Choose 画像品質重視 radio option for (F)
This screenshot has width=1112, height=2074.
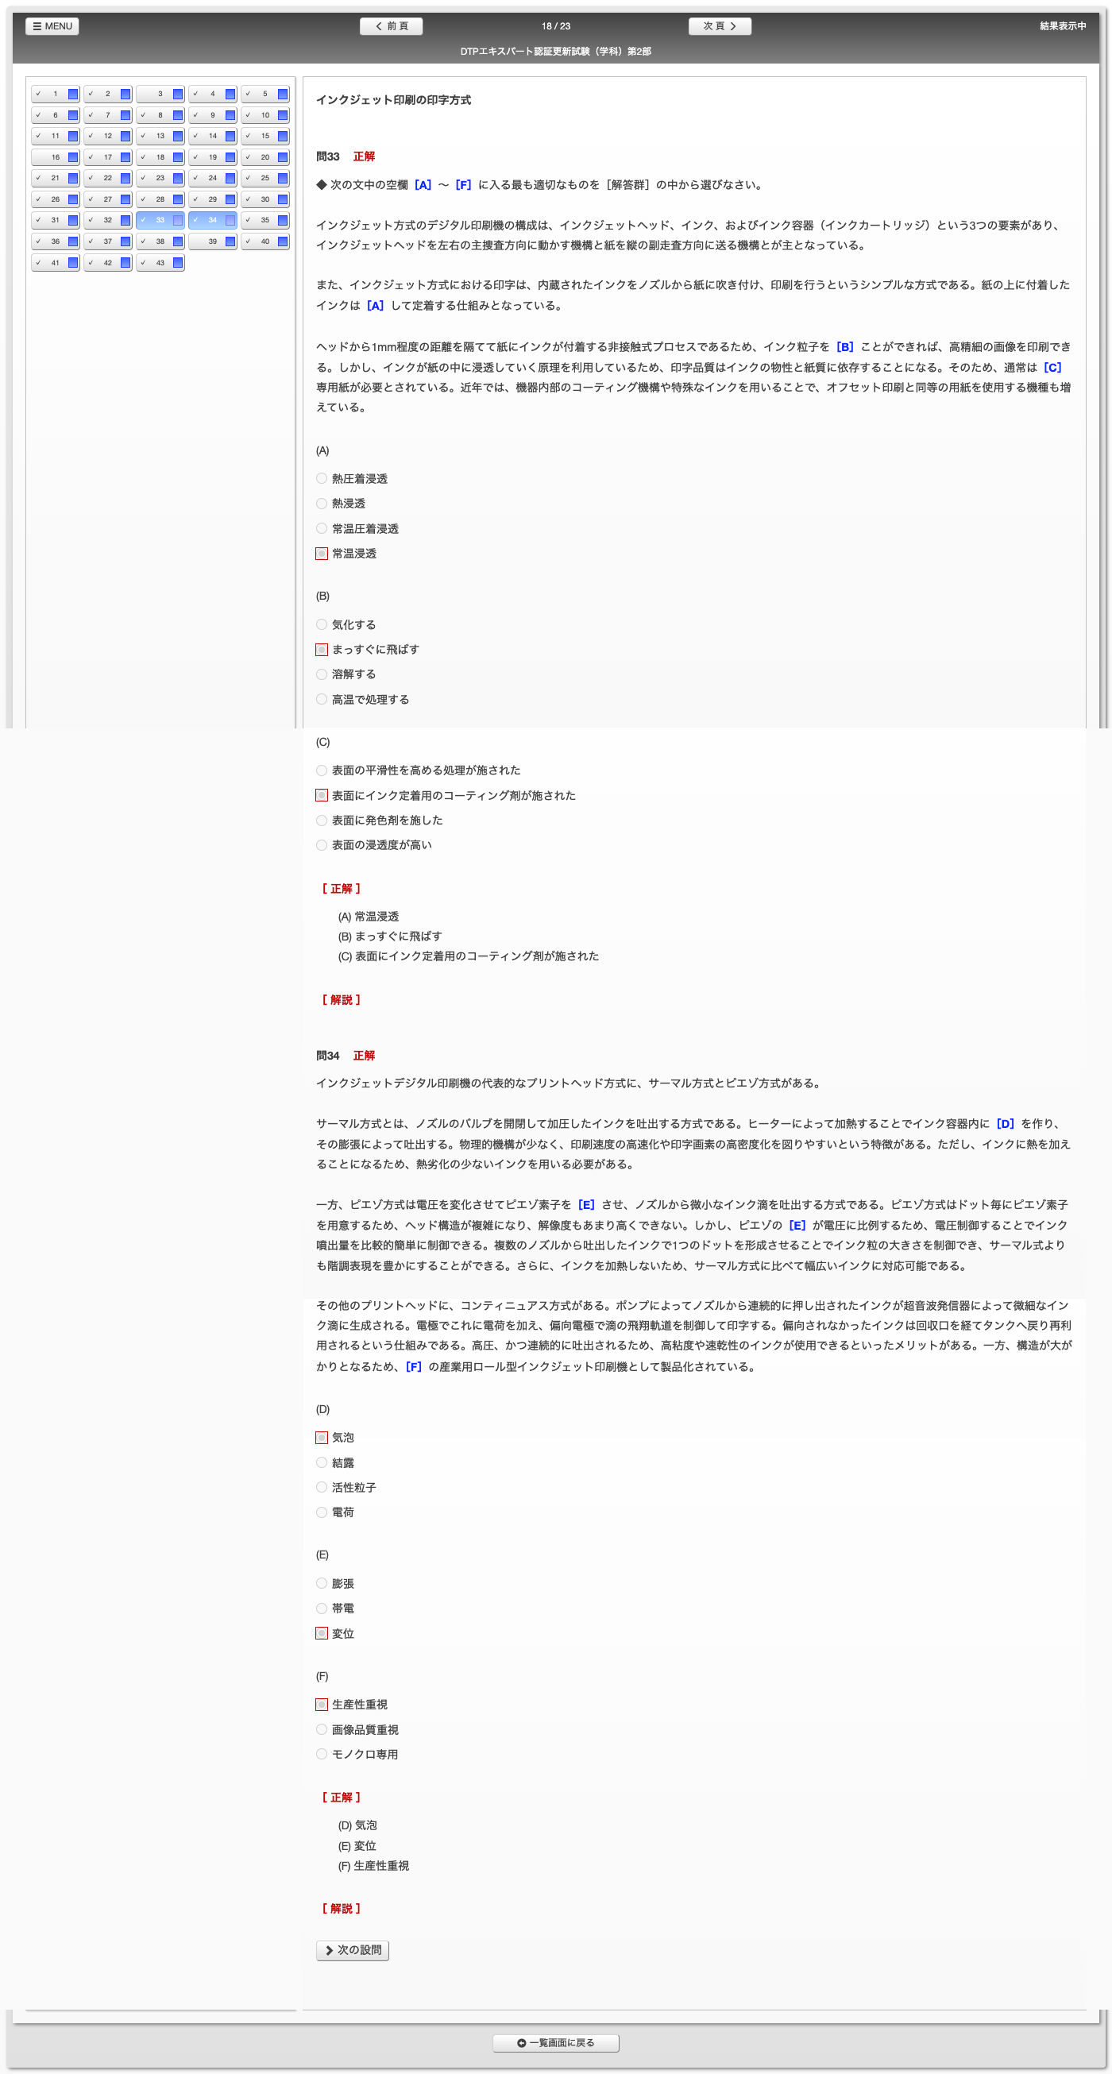click(321, 1729)
